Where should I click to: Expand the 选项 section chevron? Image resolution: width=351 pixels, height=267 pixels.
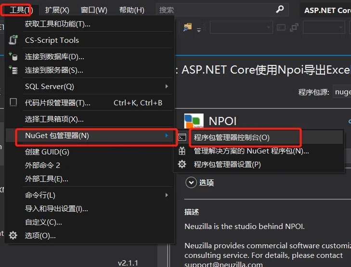click(x=191, y=182)
